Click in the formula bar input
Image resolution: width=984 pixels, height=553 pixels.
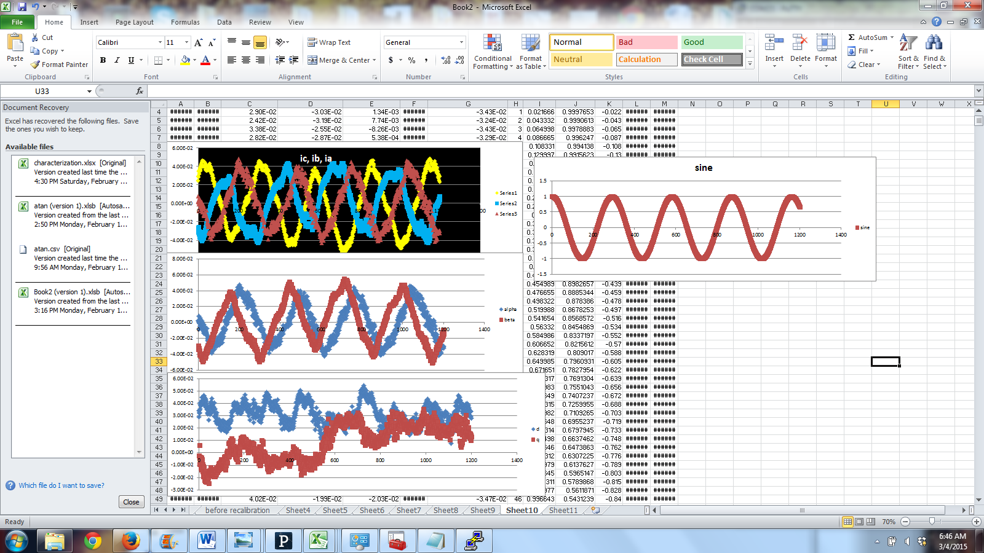(560, 91)
